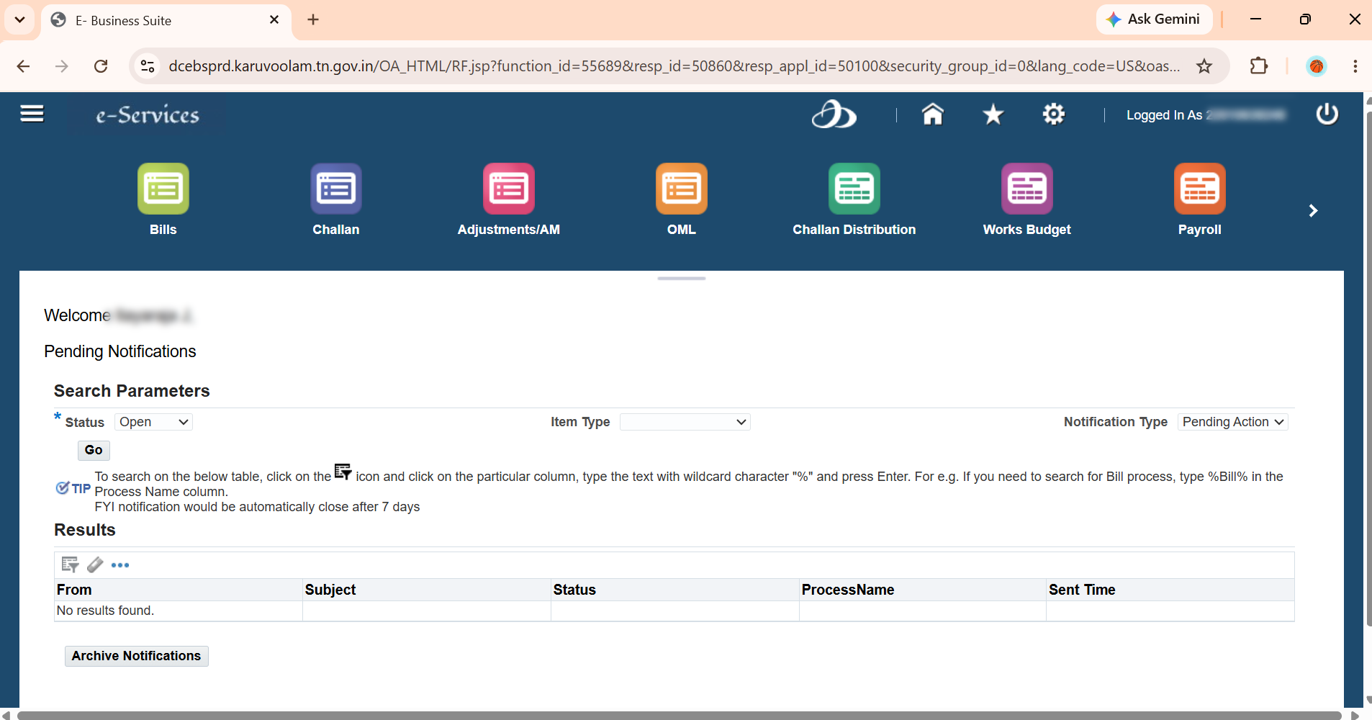
Task: Click the page vertical scrollbar
Action: [x=1368, y=367]
